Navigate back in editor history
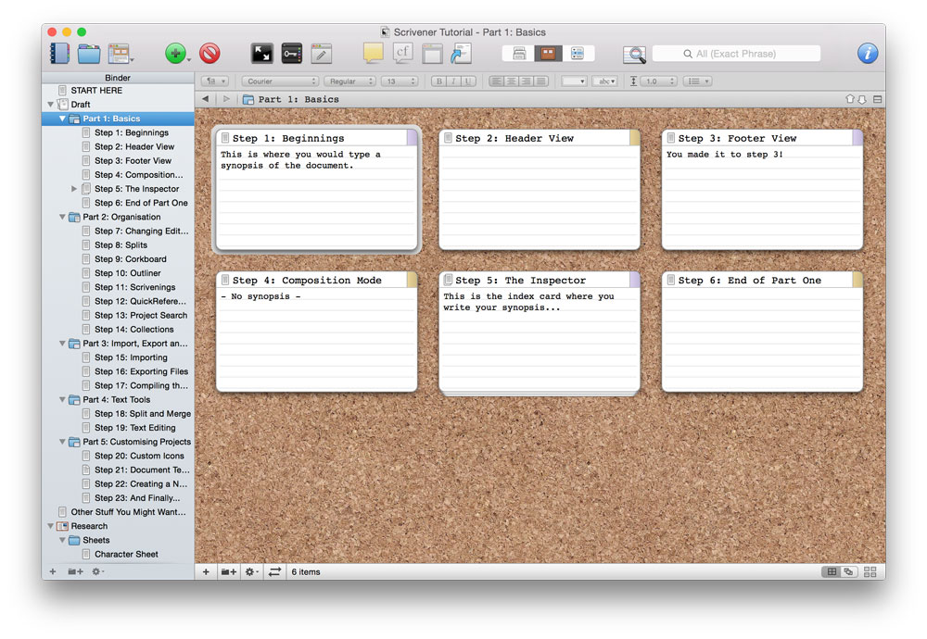The image size is (927, 639). [x=205, y=98]
